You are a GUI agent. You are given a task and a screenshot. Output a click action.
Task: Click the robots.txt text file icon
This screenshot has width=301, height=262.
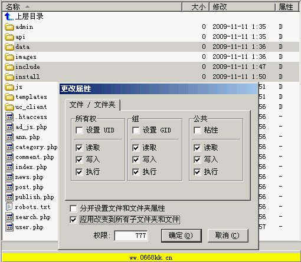point(9,207)
